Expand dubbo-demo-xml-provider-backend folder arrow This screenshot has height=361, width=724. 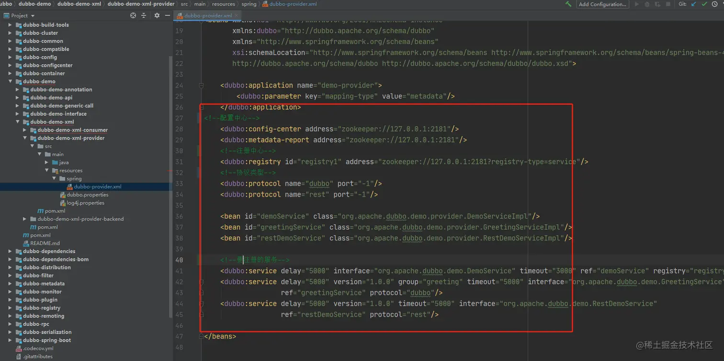pyautogui.click(x=25, y=219)
